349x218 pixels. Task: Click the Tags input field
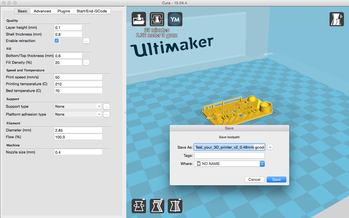[x=229, y=155]
